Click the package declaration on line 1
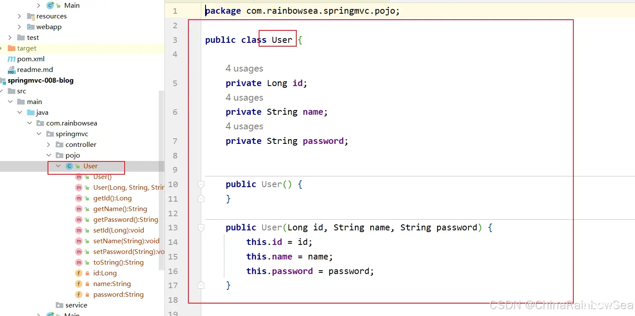 302,11
